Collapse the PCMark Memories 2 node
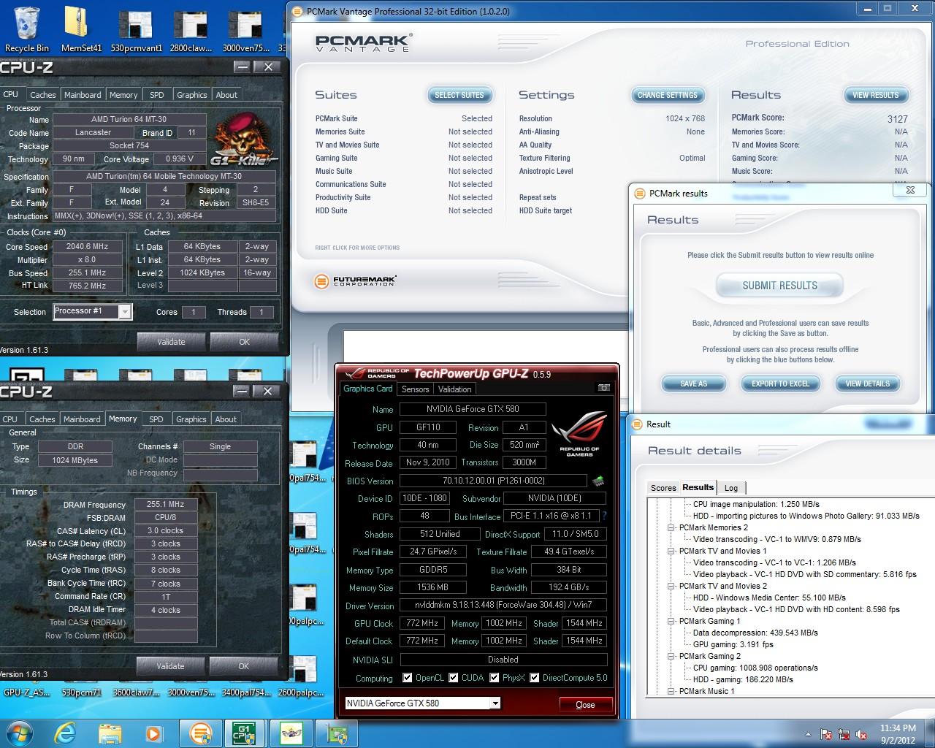The height and width of the screenshot is (748, 935). 671,527
